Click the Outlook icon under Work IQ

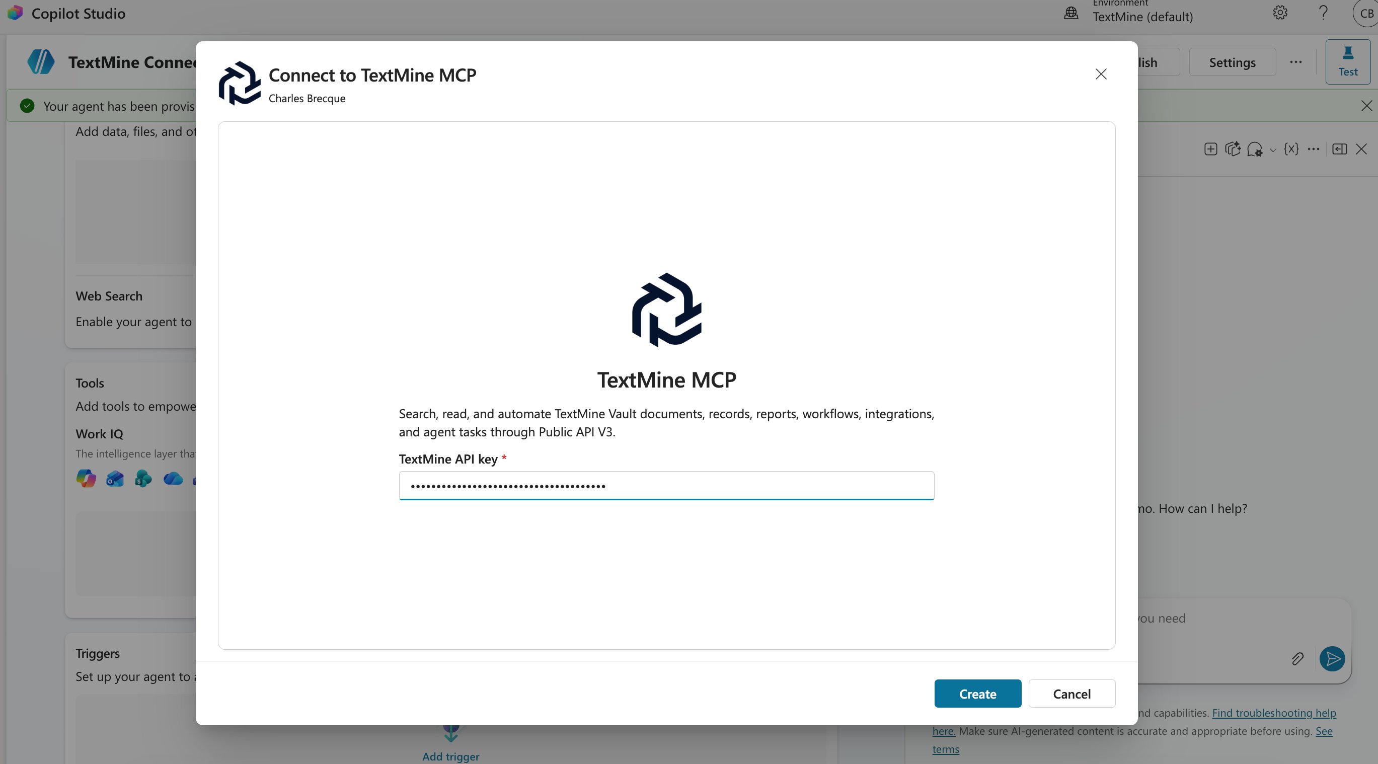(x=114, y=478)
